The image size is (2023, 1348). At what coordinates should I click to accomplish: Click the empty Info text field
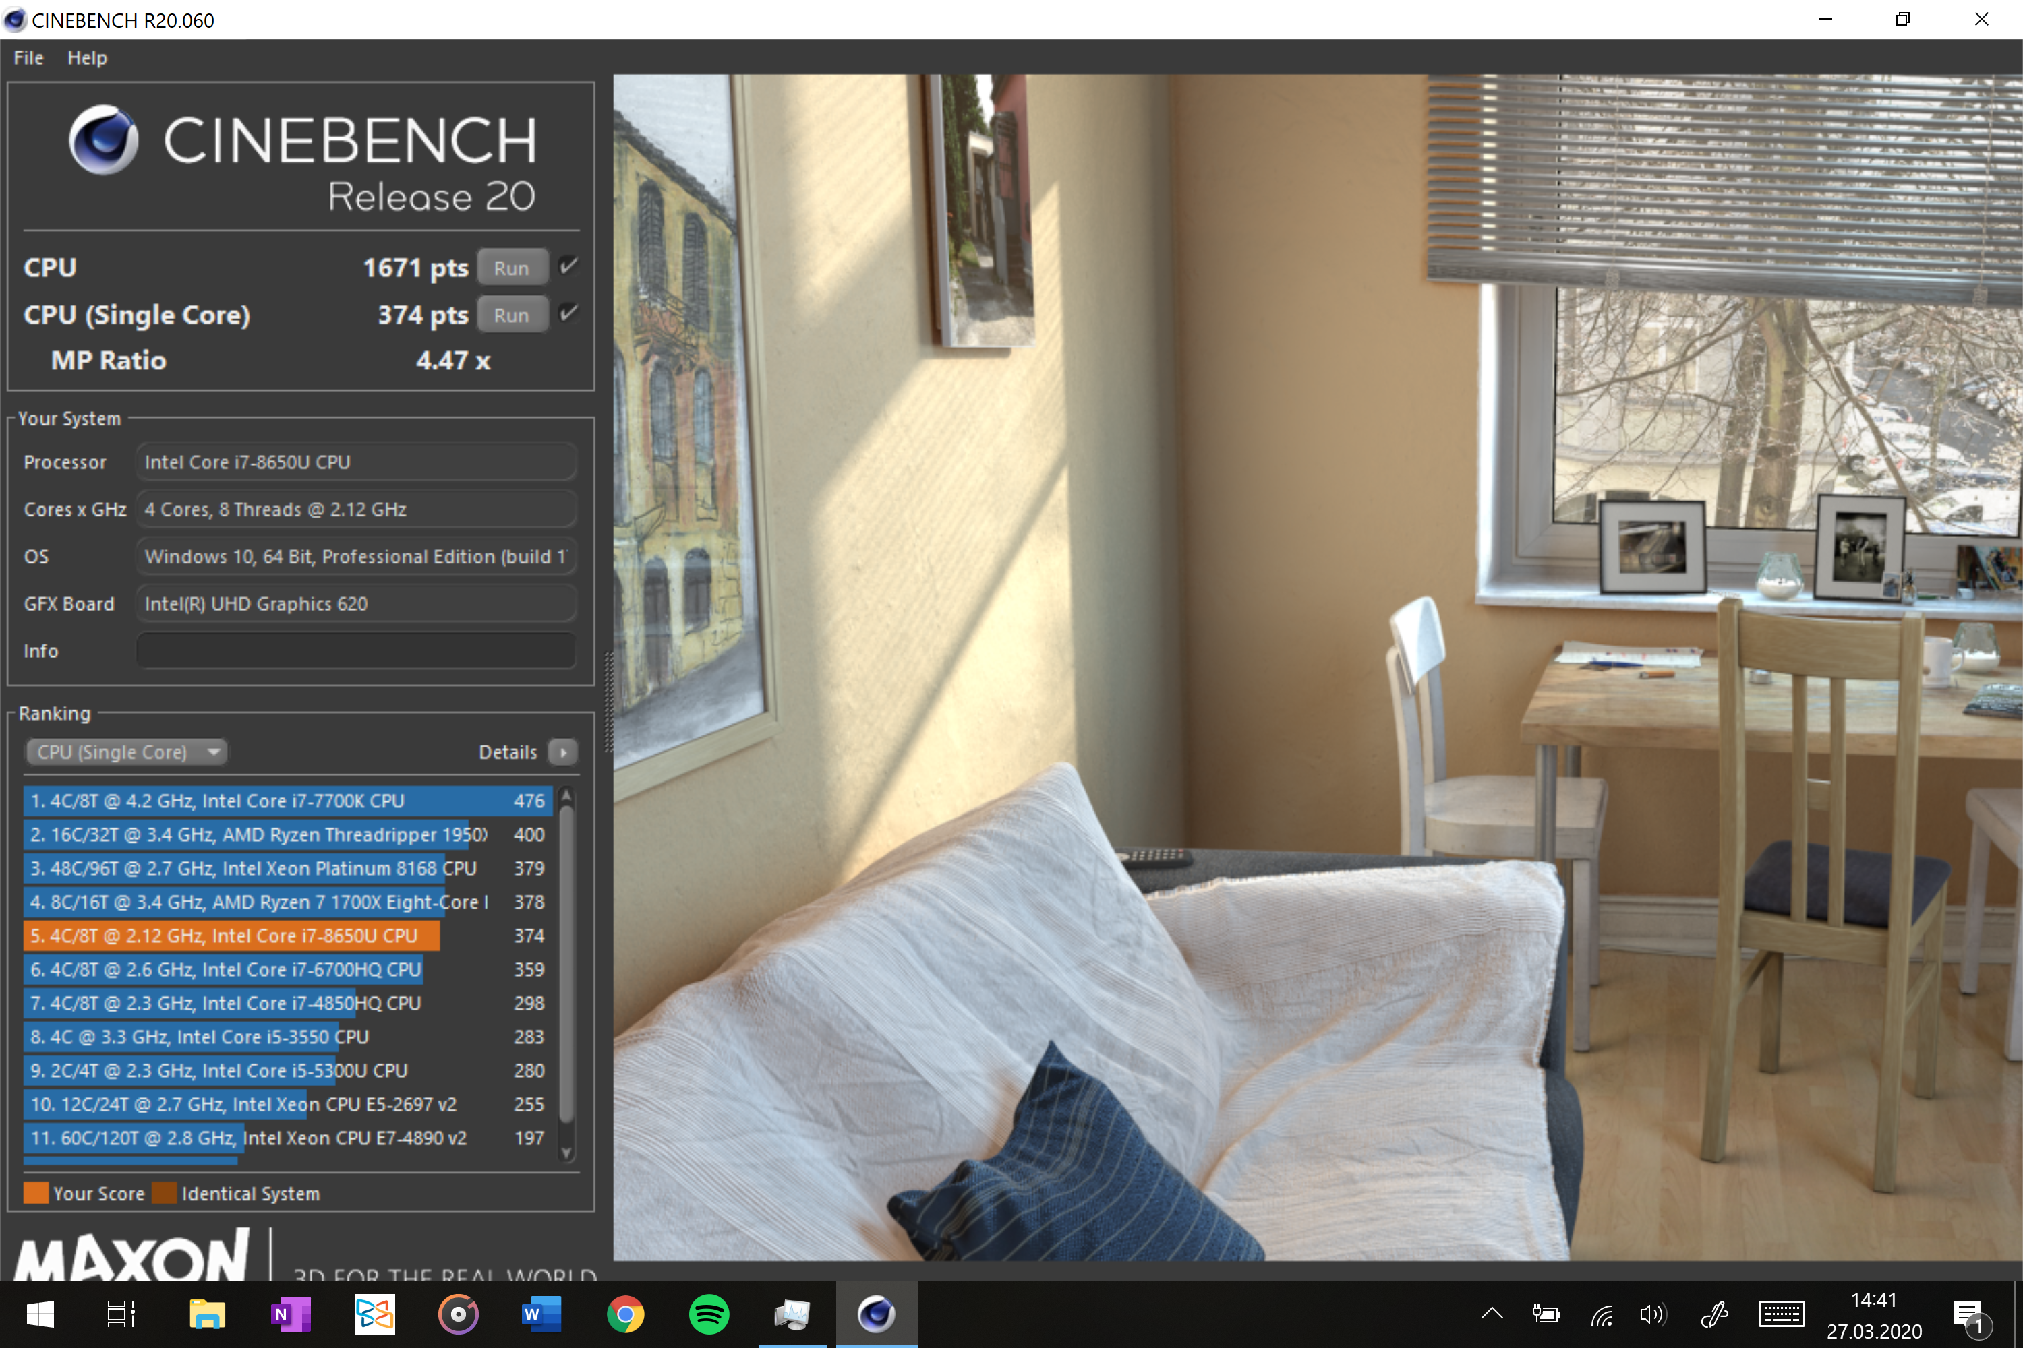click(x=355, y=651)
